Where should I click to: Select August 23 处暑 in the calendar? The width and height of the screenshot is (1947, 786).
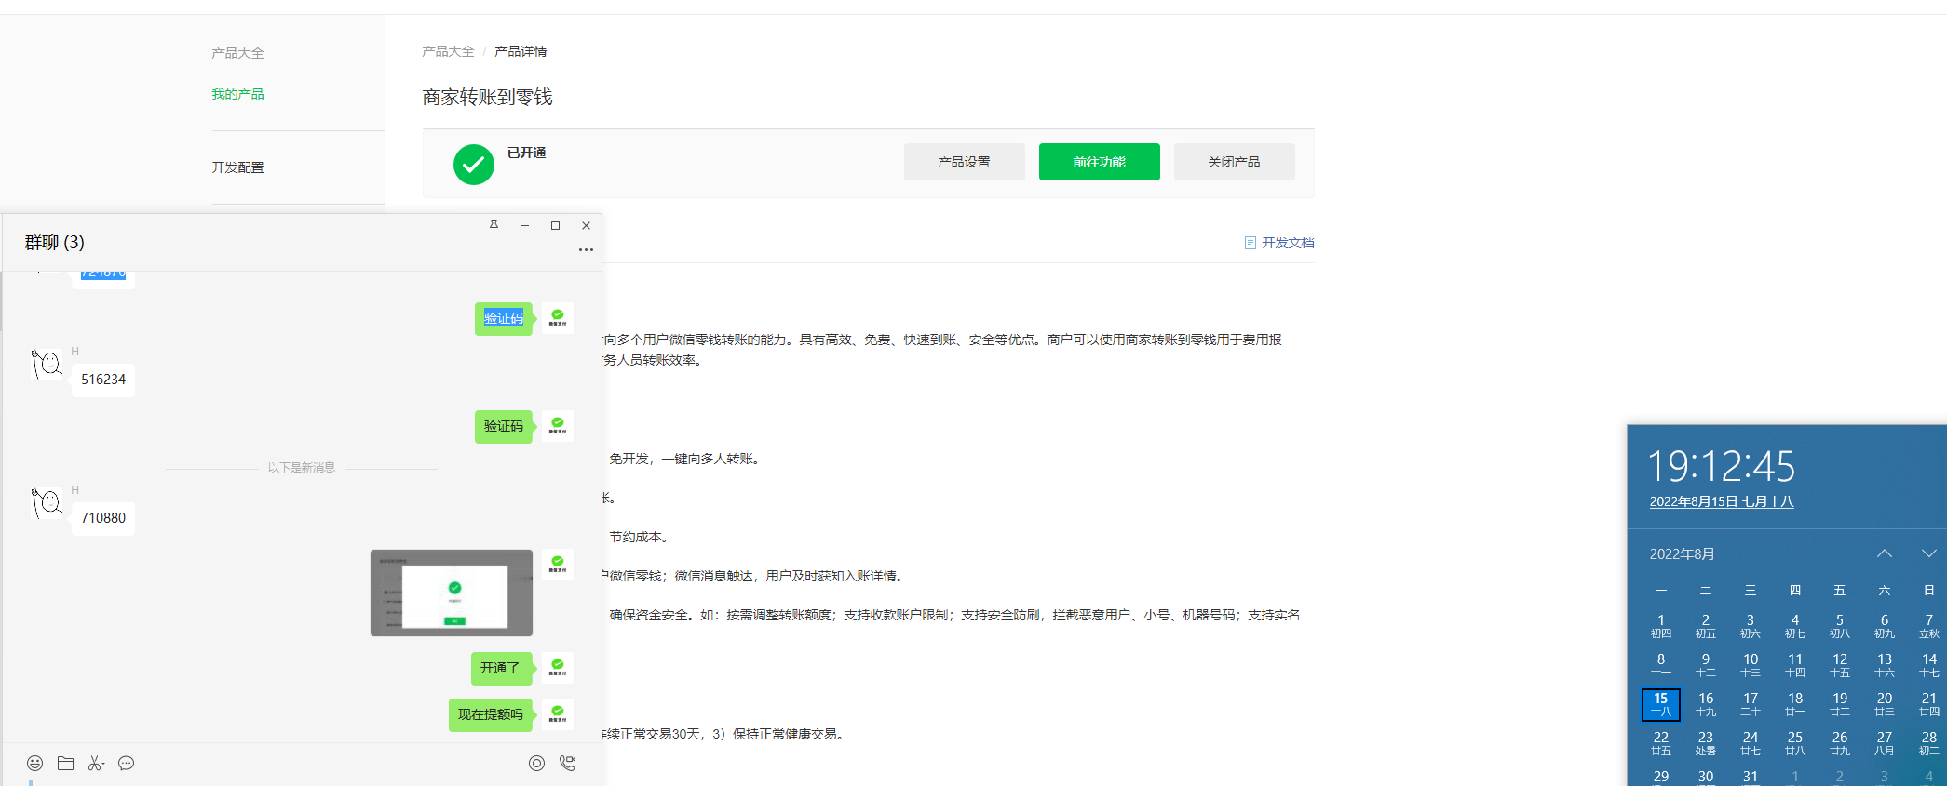pyautogui.click(x=1705, y=743)
